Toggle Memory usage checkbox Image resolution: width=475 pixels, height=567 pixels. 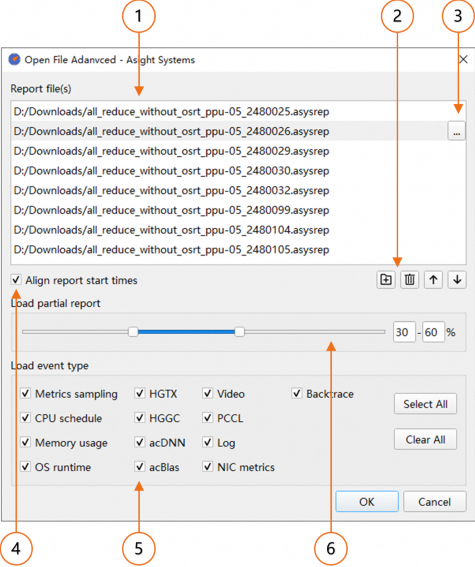click(x=25, y=442)
